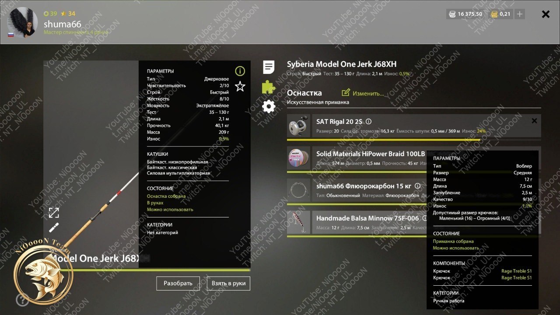Remove the SAT Rigal reel from rig
The image size is (560, 315).
534,121
